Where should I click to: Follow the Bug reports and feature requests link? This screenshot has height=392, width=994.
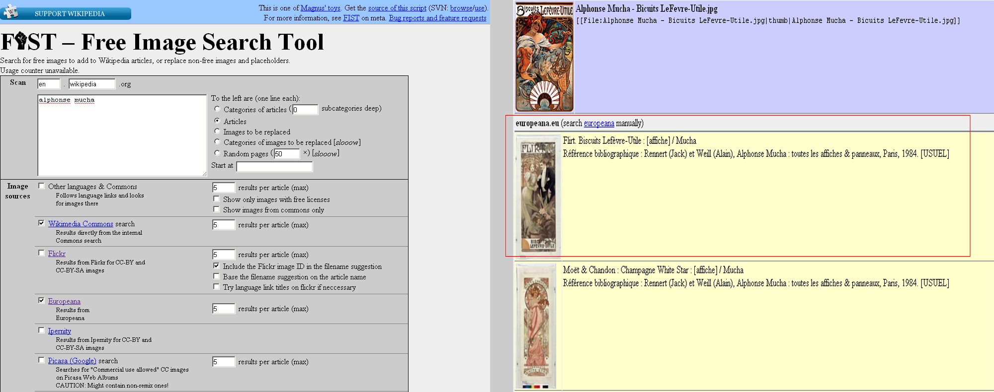click(x=437, y=18)
